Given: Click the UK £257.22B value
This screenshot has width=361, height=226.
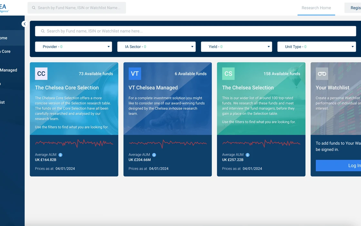Looking at the screenshot, I should [233, 160].
